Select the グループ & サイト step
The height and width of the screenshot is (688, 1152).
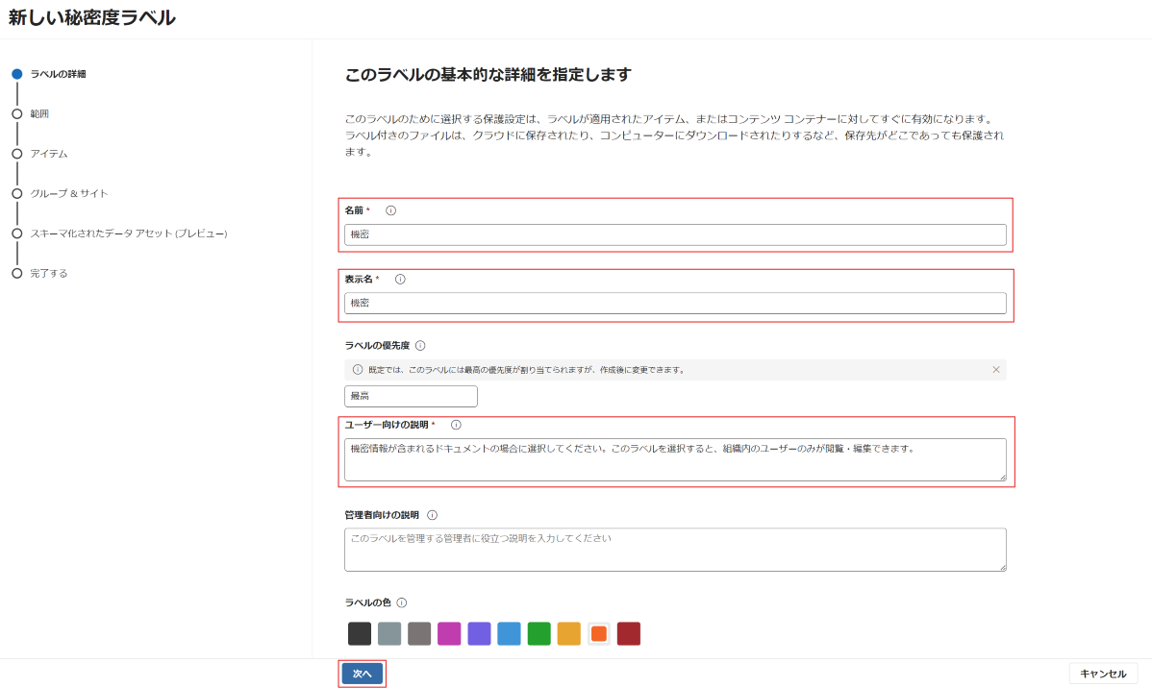(x=68, y=193)
